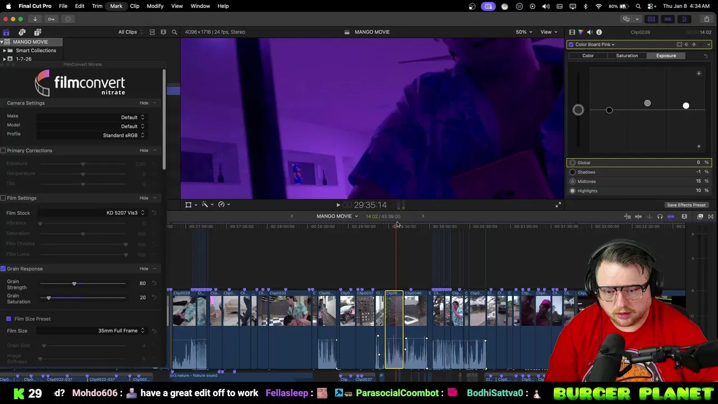Click the color mask icon in Color Board header

pos(679,44)
